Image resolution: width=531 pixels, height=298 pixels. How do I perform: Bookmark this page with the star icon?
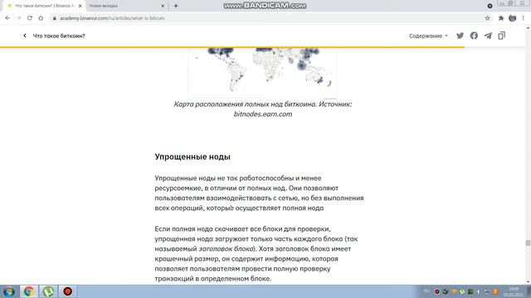coord(487,18)
